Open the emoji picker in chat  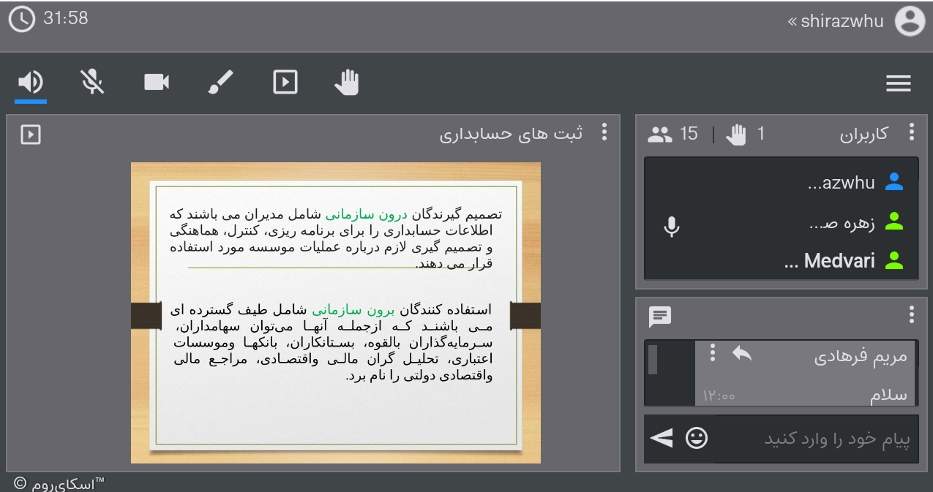click(697, 438)
